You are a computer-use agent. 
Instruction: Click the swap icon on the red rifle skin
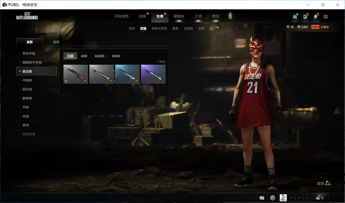coord(66,81)
